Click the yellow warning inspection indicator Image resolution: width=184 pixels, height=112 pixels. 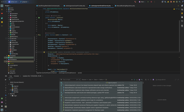175,9
